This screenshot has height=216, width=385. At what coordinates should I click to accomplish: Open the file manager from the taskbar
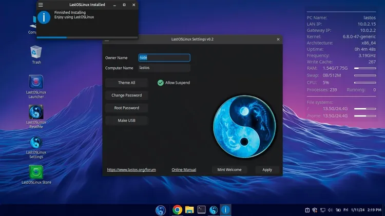tap(189, 210)
